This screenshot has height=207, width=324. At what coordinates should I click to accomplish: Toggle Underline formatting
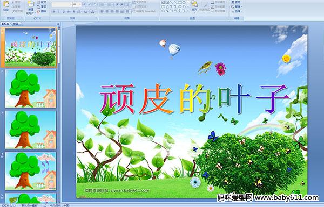[63, 12]
